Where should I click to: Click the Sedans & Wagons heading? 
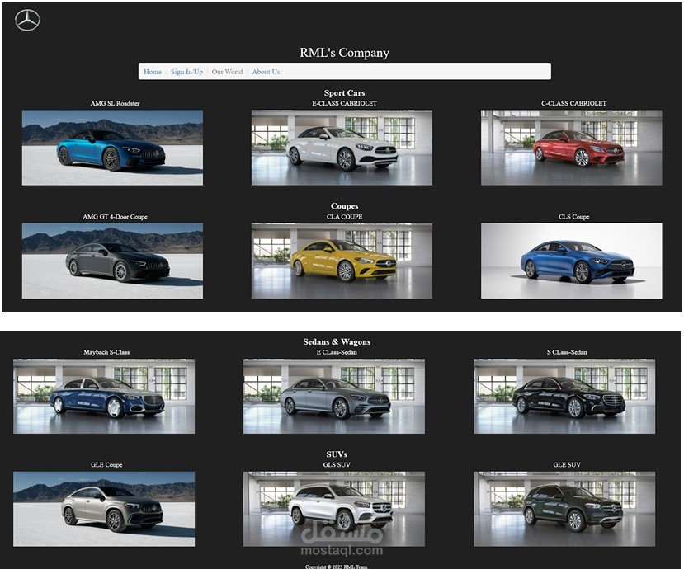point(337,342)
